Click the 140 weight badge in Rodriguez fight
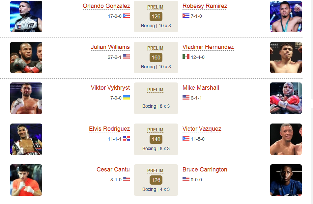Viewport: 313px width, 204px height. tap(156, 139)
